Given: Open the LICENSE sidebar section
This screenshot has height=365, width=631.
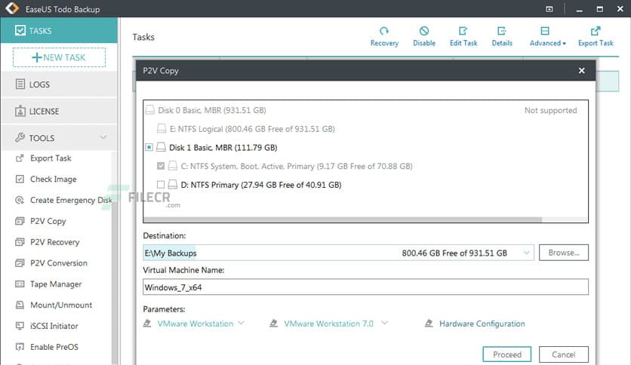Looking at the screenshot, I should click(59, 112).
